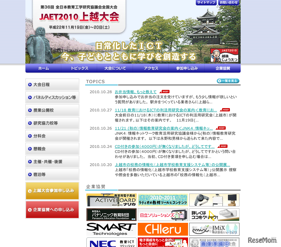Click the ACTIVEBOARD sponsor banner

(x=111, y=200)
